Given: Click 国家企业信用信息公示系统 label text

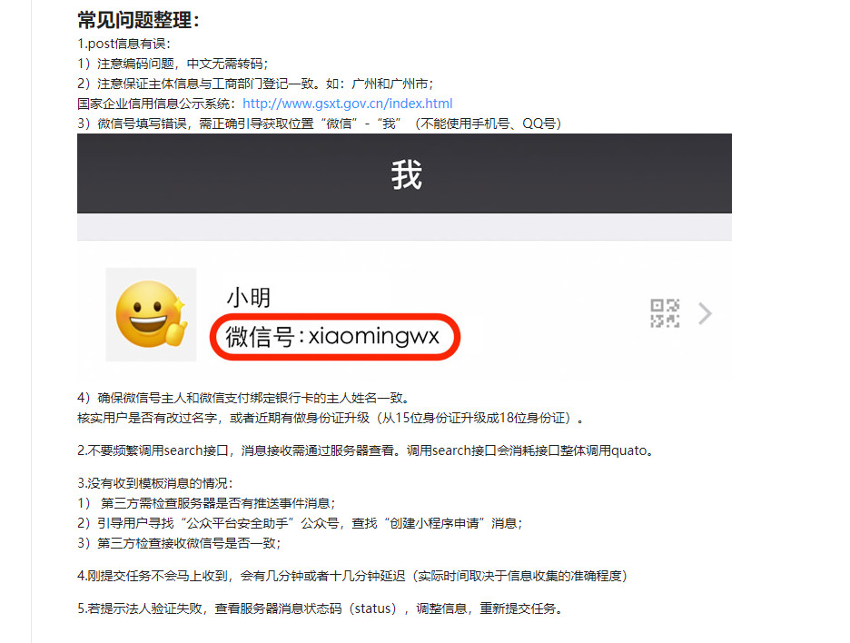Looking at the screenshot, I should [156, 104].
